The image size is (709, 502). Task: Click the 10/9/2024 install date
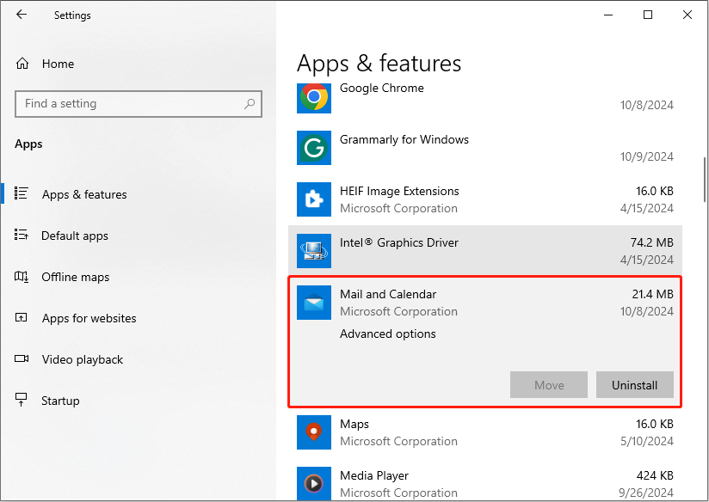pos(647,156)
